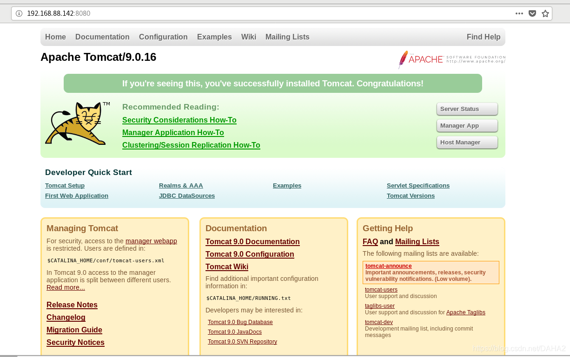Click the Server Status button
The height and width of the screenshot is (357, 570).
467,109
